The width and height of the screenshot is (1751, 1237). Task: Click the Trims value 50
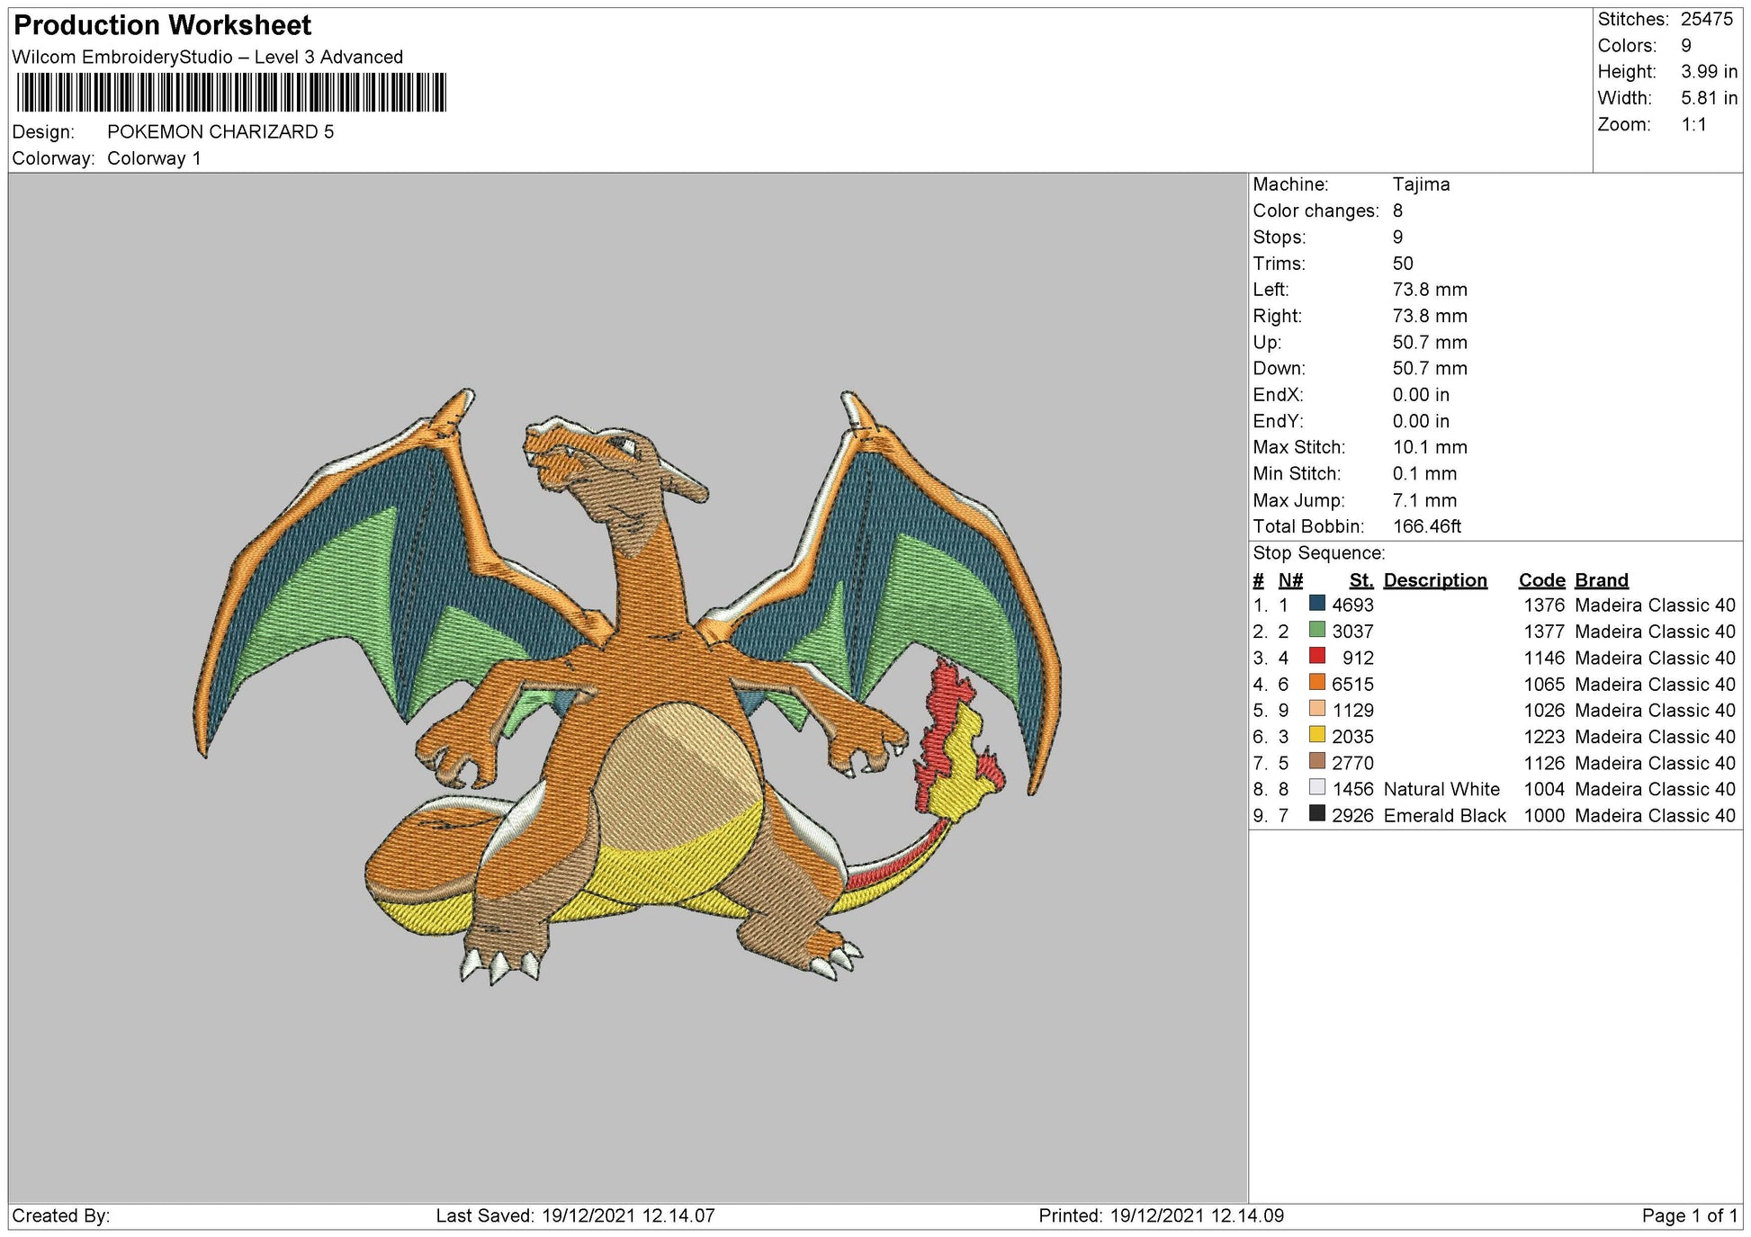coord(1403,264)
